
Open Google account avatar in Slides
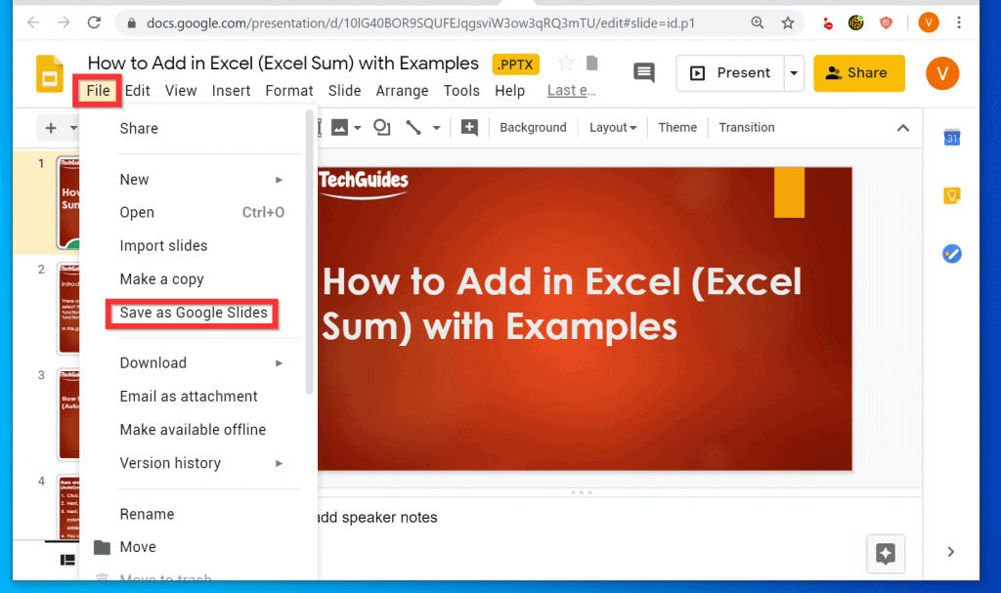942,73
